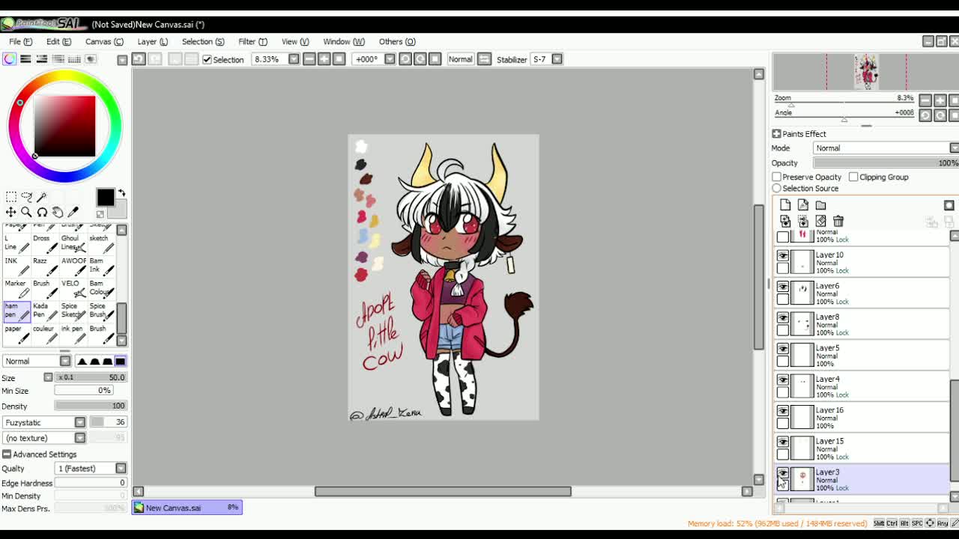959x539 pixels.
Task: Toggle the Selection checkbox in toolbar
Action: [x=208, y=59]
